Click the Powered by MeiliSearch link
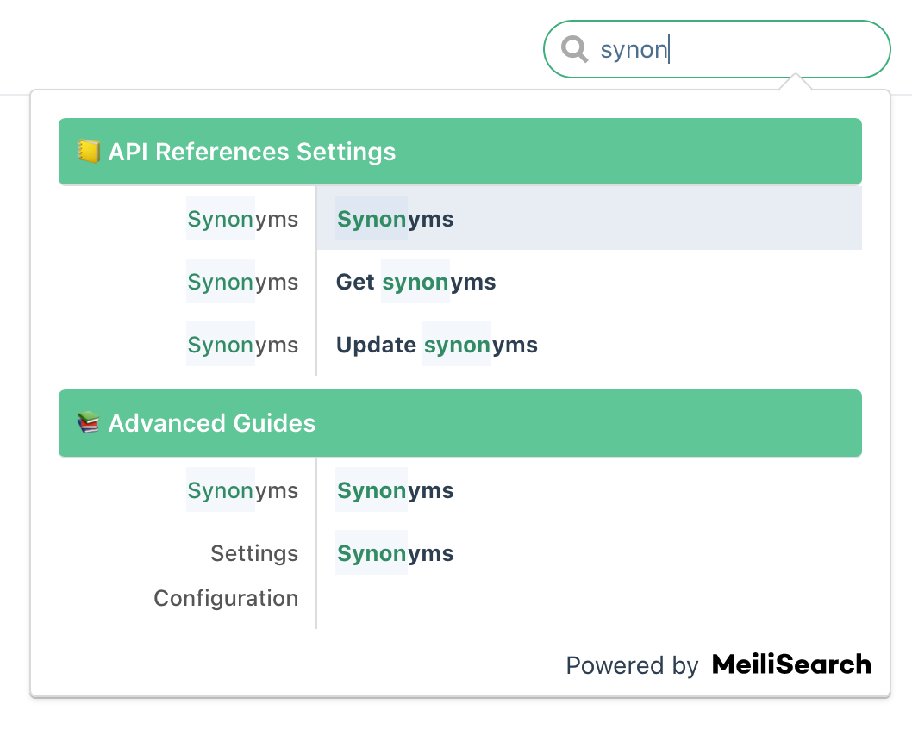This screenshot has width=912, height=729. click(x=718, y=664)
